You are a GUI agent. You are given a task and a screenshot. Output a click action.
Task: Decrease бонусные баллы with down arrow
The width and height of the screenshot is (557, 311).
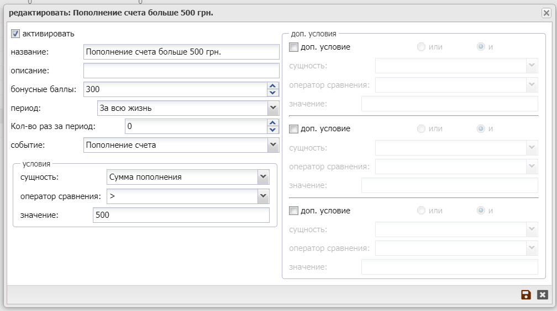point(272,93)
